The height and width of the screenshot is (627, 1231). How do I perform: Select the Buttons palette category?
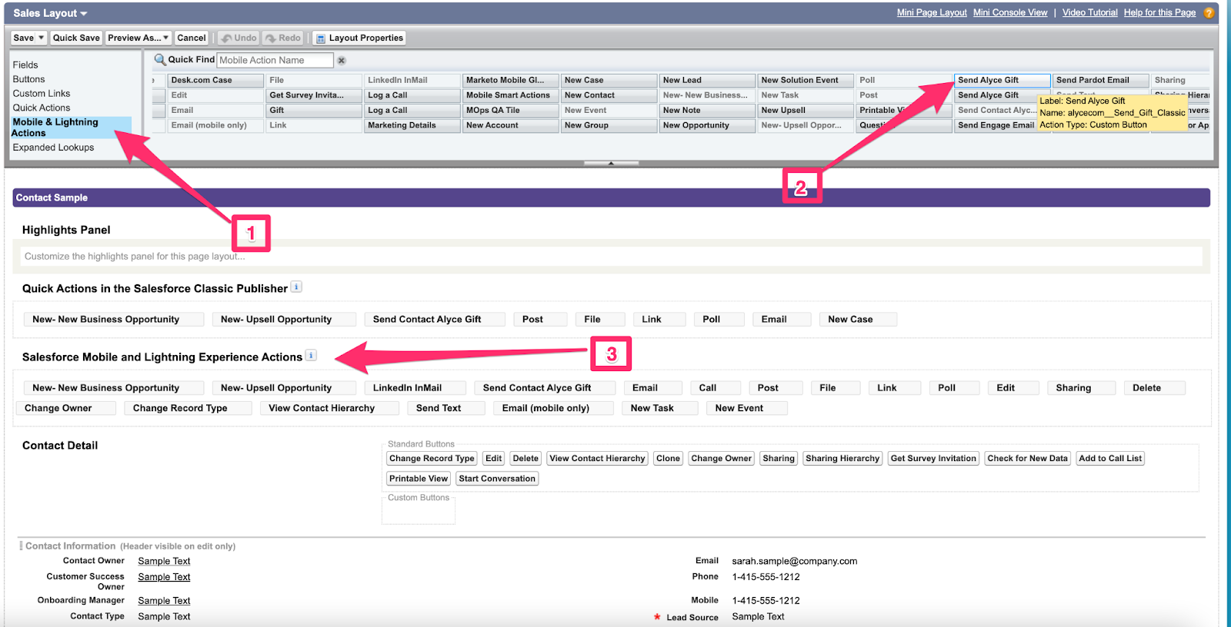pos(29,79)
